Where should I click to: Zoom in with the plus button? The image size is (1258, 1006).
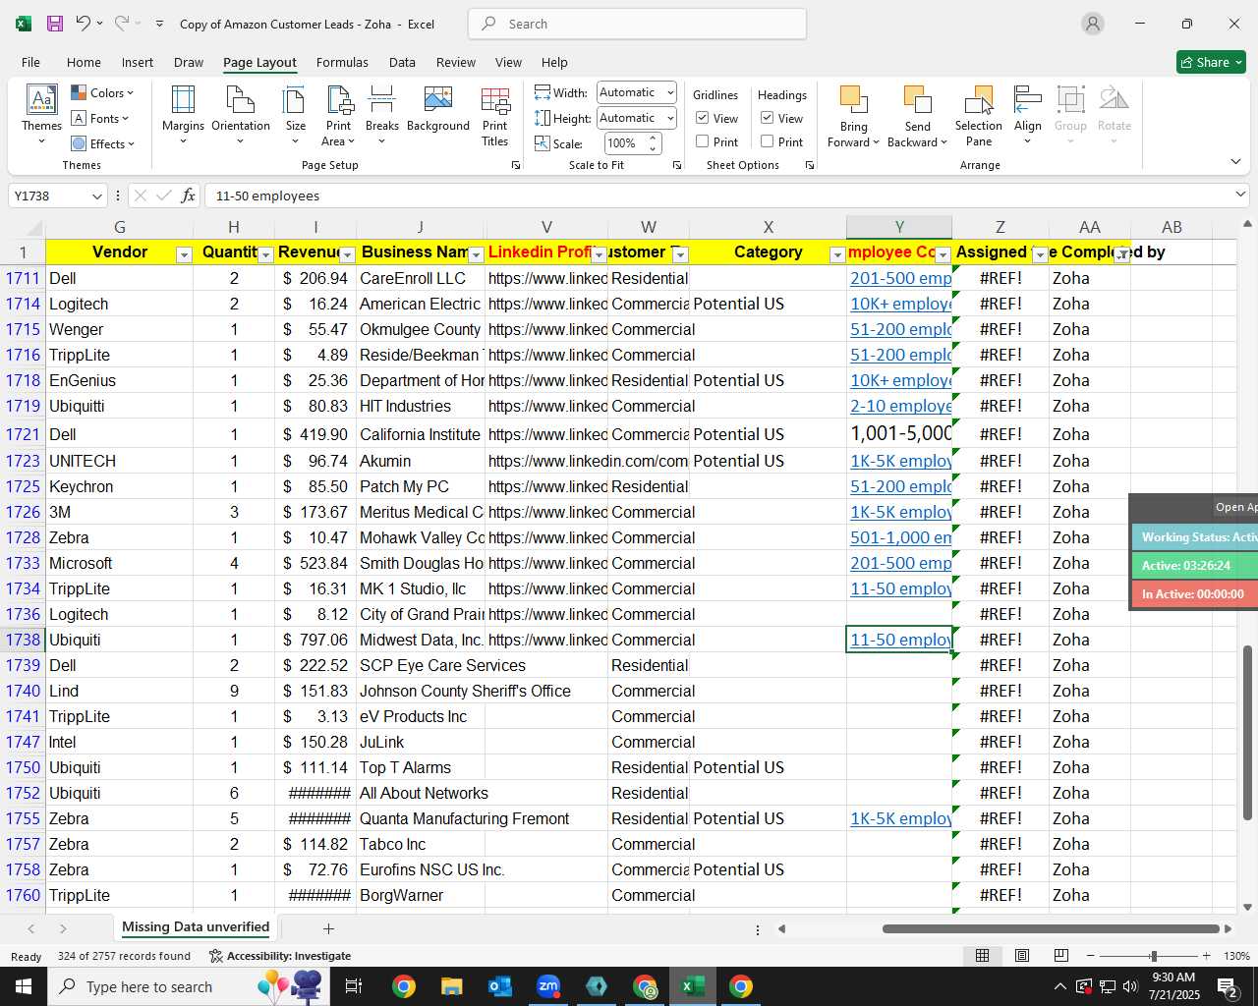(1206, 956)
